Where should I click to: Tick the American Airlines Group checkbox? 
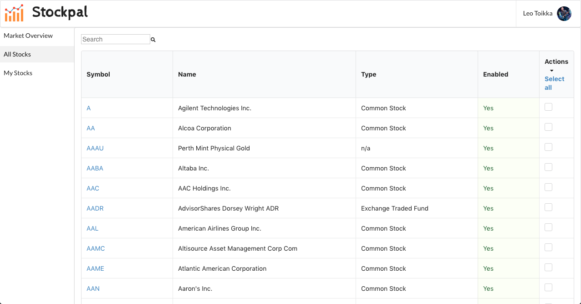click(x=548, y=227)
